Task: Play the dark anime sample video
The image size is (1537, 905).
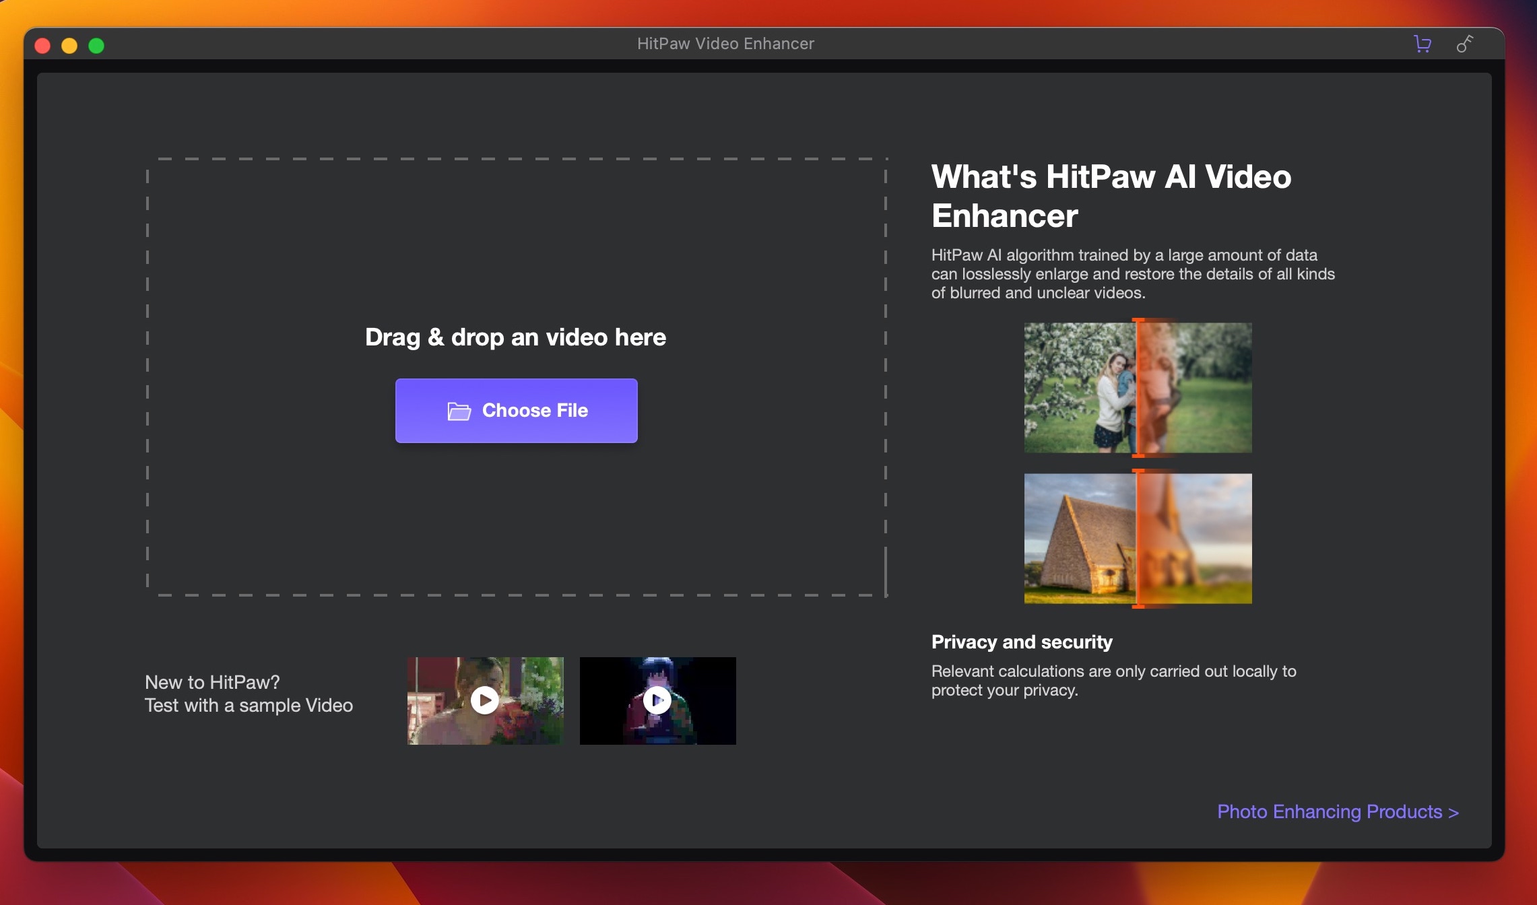Action: pos(657,700)
